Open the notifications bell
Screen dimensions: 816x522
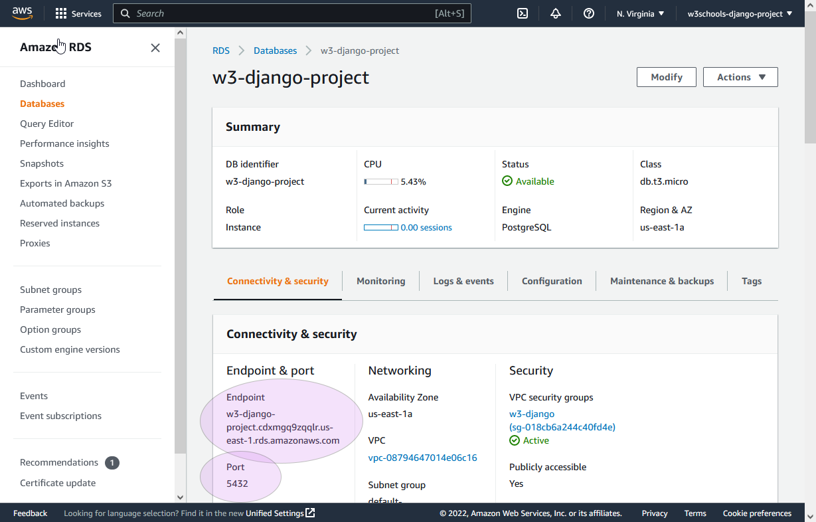pyautogui.click(x=556, y=13)
